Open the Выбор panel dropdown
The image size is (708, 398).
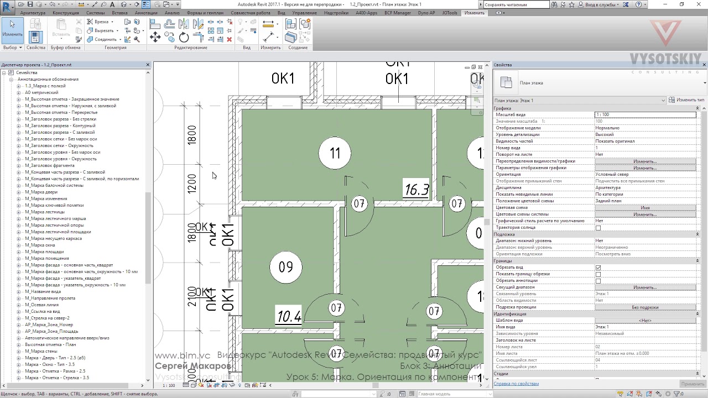point(12,48)
